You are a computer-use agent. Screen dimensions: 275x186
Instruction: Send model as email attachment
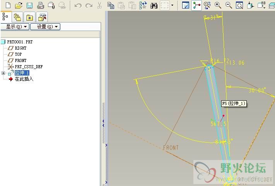(51, 5)
